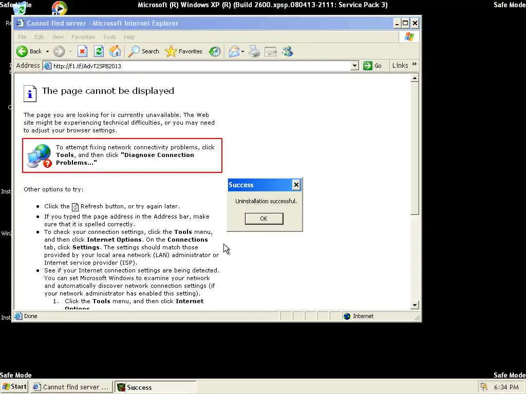Open the View menu

pyautogui.click(x=58, y=37)
